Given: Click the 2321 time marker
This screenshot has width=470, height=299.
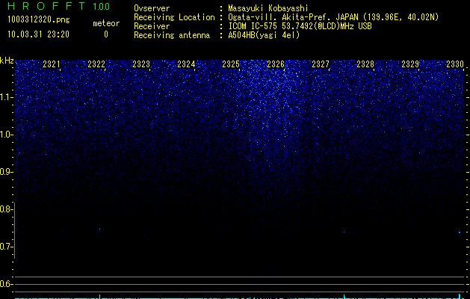Looking at the screenshot, I should point(52,64).
